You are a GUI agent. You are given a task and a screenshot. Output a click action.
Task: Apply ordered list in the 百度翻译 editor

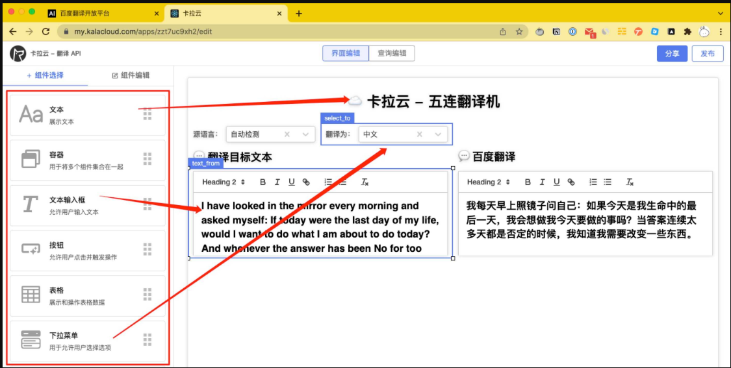[593, 182]
